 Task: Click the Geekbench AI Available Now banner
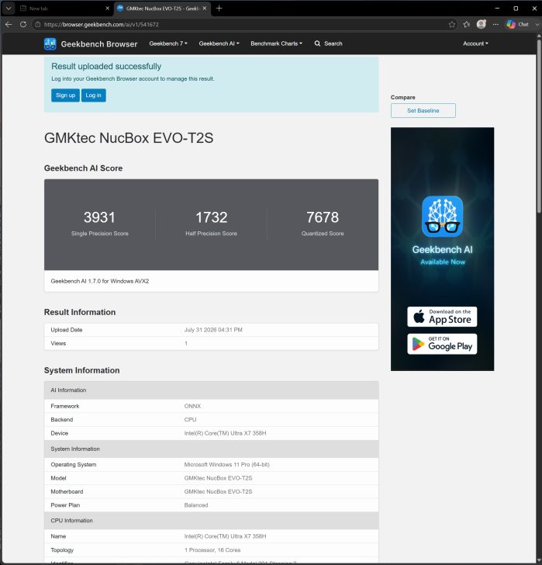click(442, 248)
